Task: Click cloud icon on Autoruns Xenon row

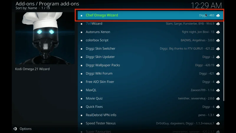Action: [x=218, y=32]
